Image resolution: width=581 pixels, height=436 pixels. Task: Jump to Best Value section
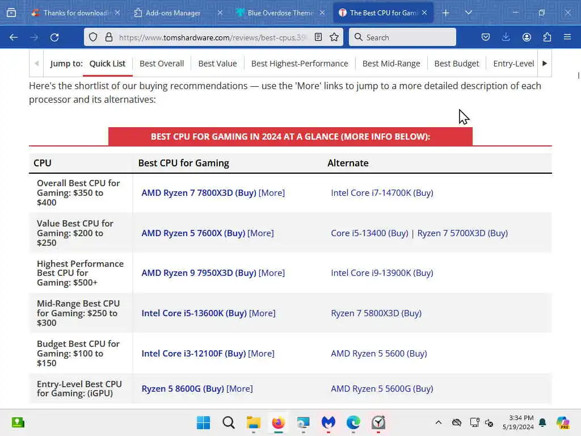tap(217, 64)
